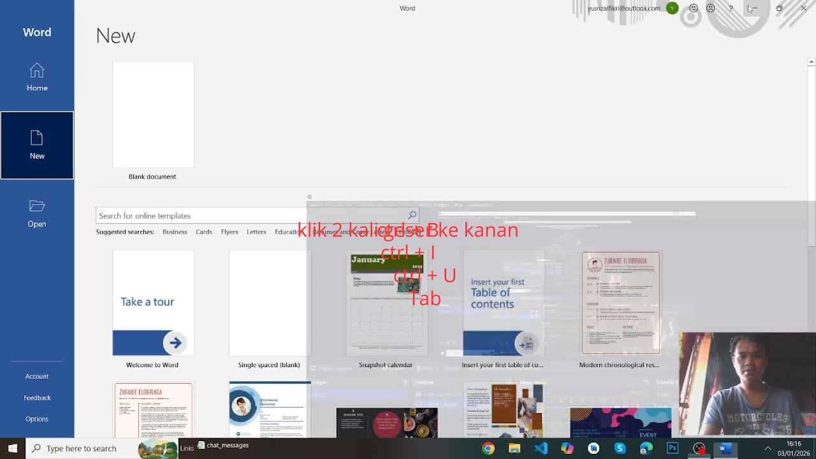
Task: Create a Blank document
Action: tap(153, 121)
